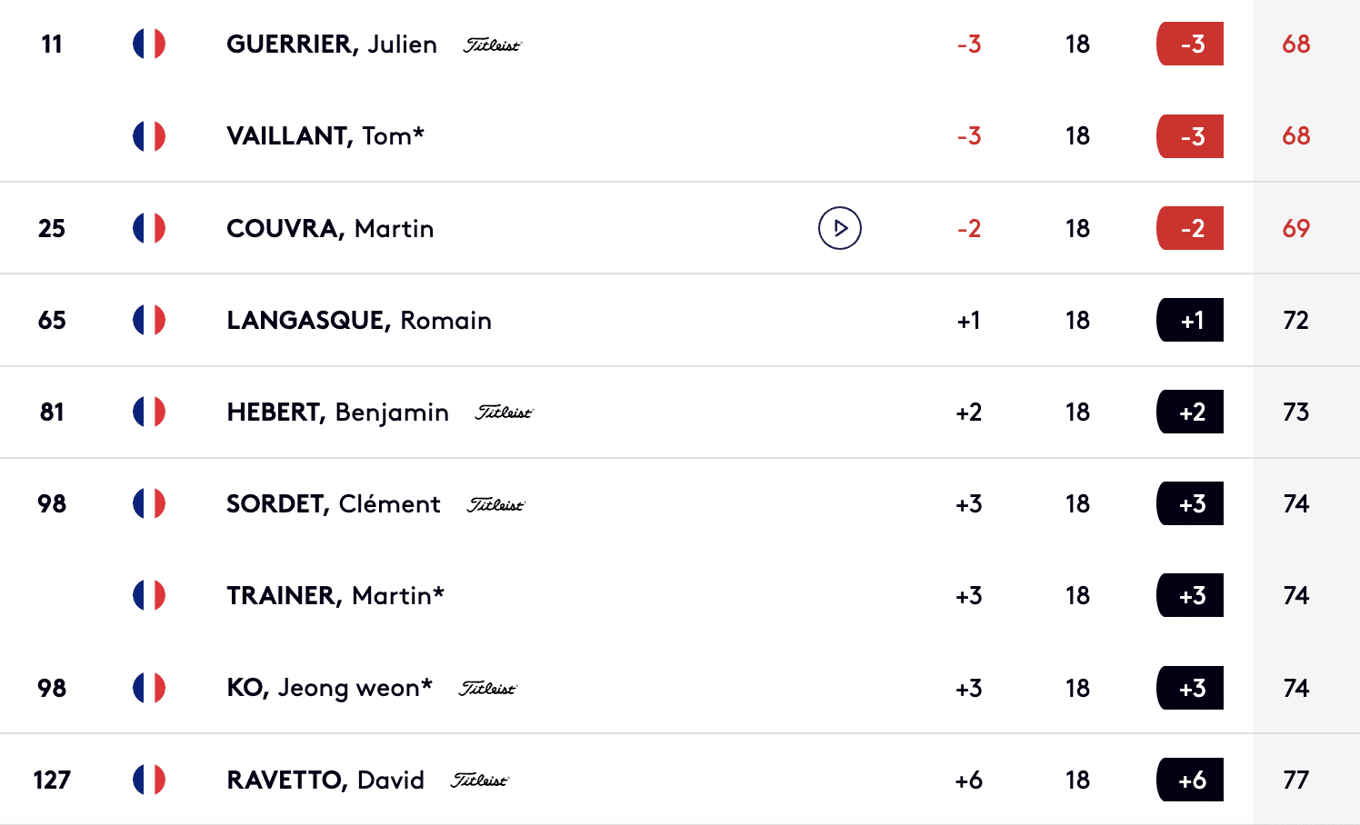Open Julien Guerrier's player profile
The image size is (1360, 825).
[331, 45]
